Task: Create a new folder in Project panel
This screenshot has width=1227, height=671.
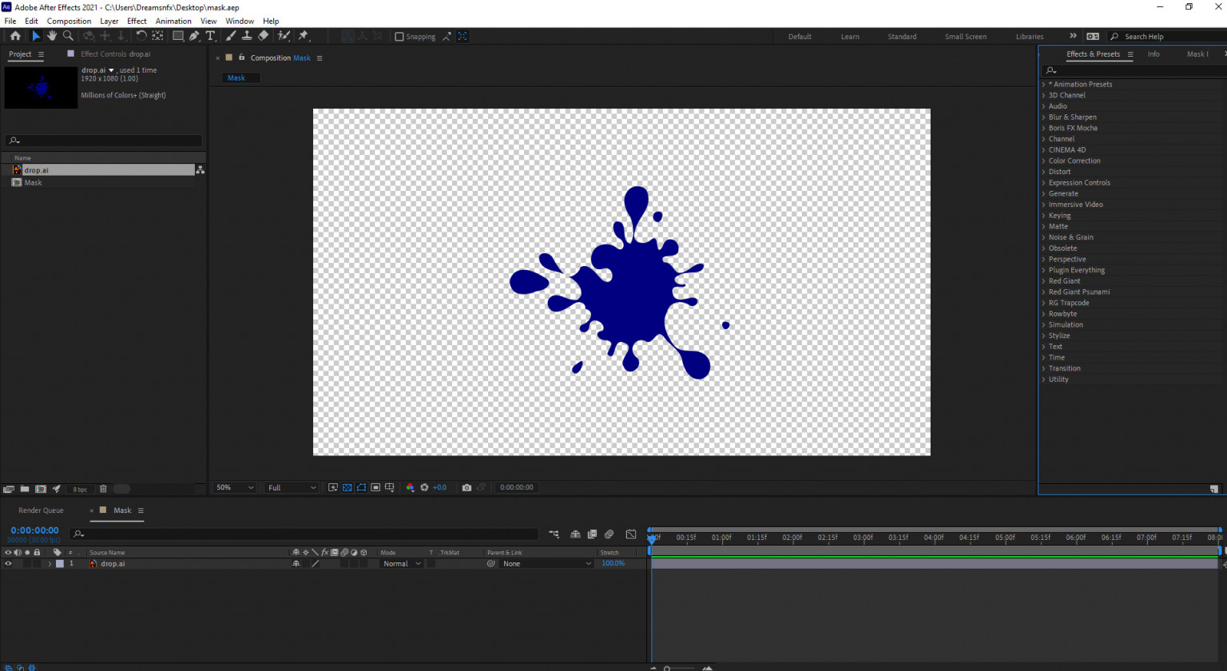Action: pos(25,489)
